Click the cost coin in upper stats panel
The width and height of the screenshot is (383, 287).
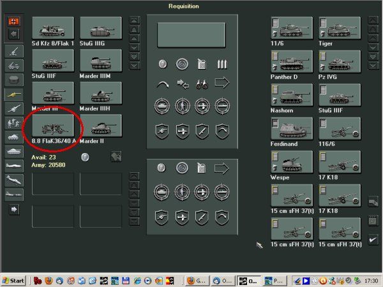pos(163,64)
